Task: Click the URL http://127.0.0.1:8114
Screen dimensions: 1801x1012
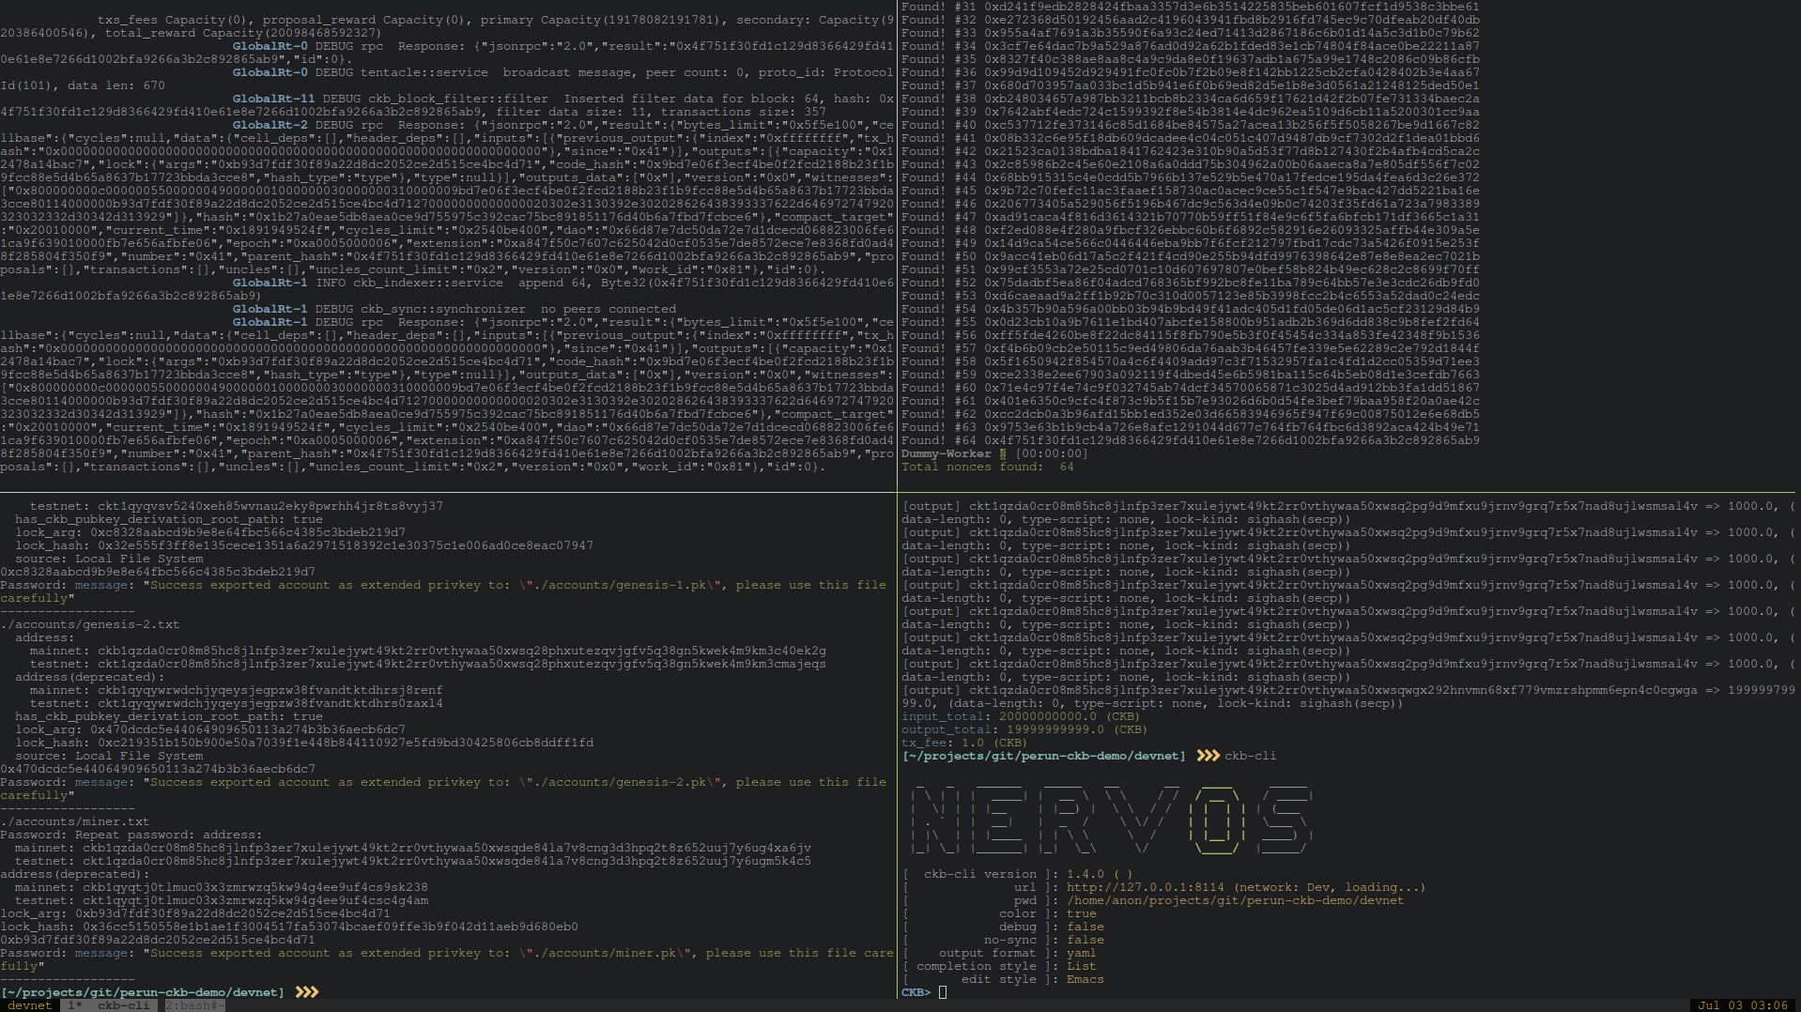Action: coord(1146,887)
